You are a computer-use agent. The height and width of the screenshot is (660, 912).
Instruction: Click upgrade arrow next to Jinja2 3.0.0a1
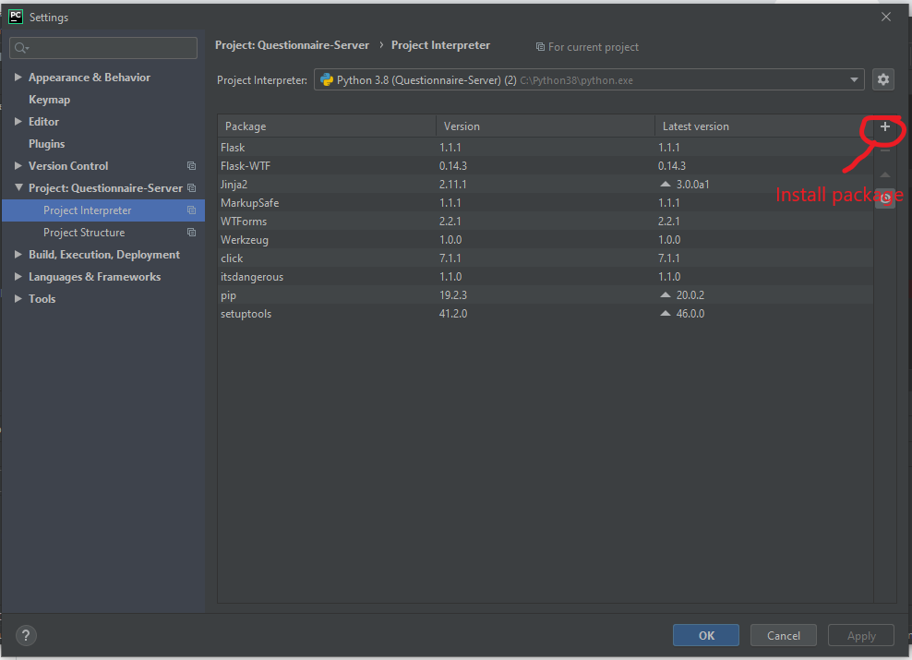click(666, 185)
